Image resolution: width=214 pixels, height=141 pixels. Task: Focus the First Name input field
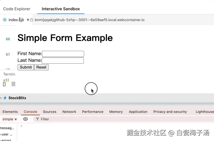(x=63, y=54)
